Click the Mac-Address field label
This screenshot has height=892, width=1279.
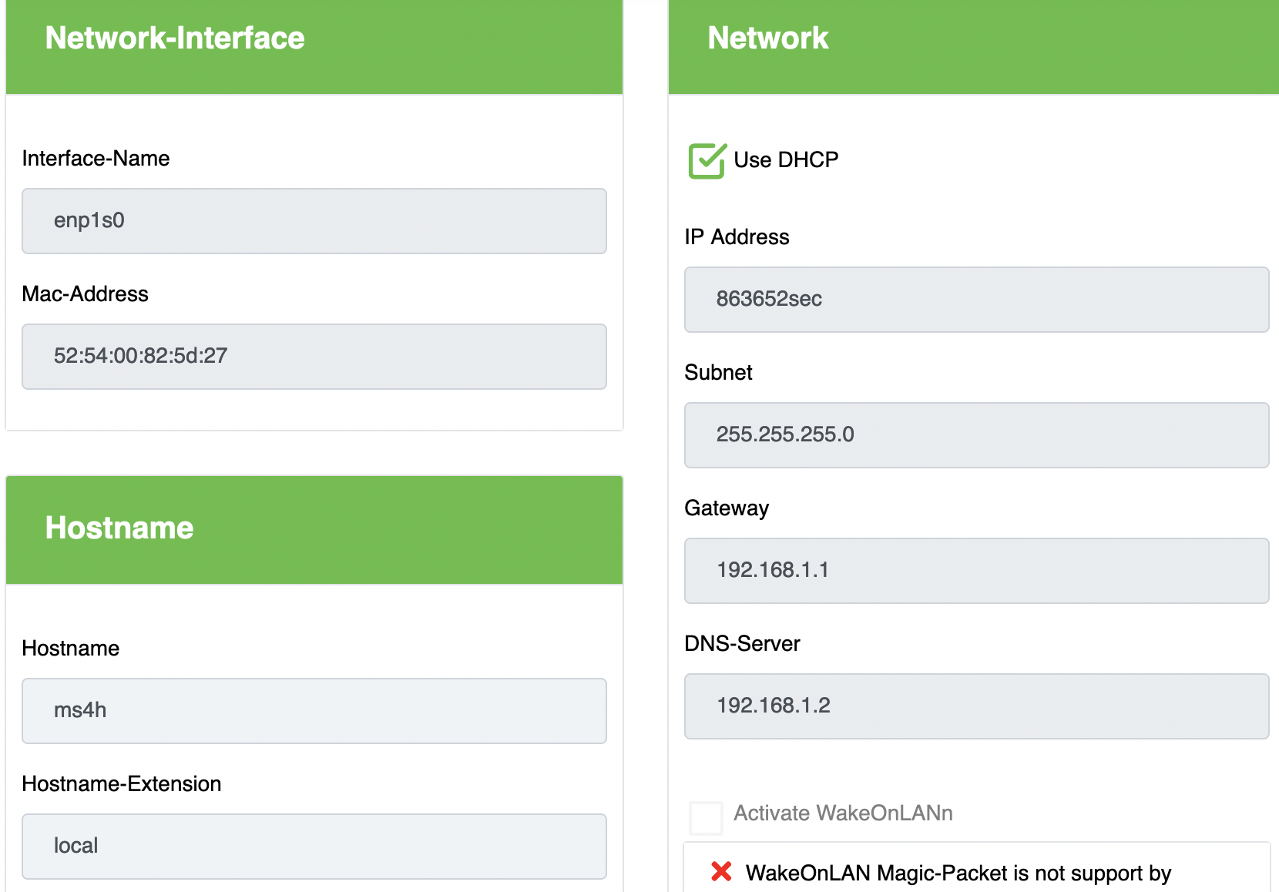86,293
